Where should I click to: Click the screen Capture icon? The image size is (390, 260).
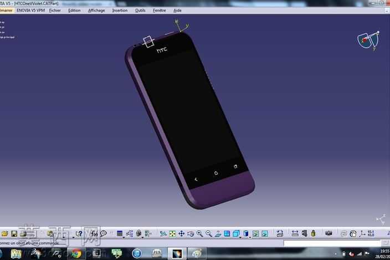click(280, 233)
